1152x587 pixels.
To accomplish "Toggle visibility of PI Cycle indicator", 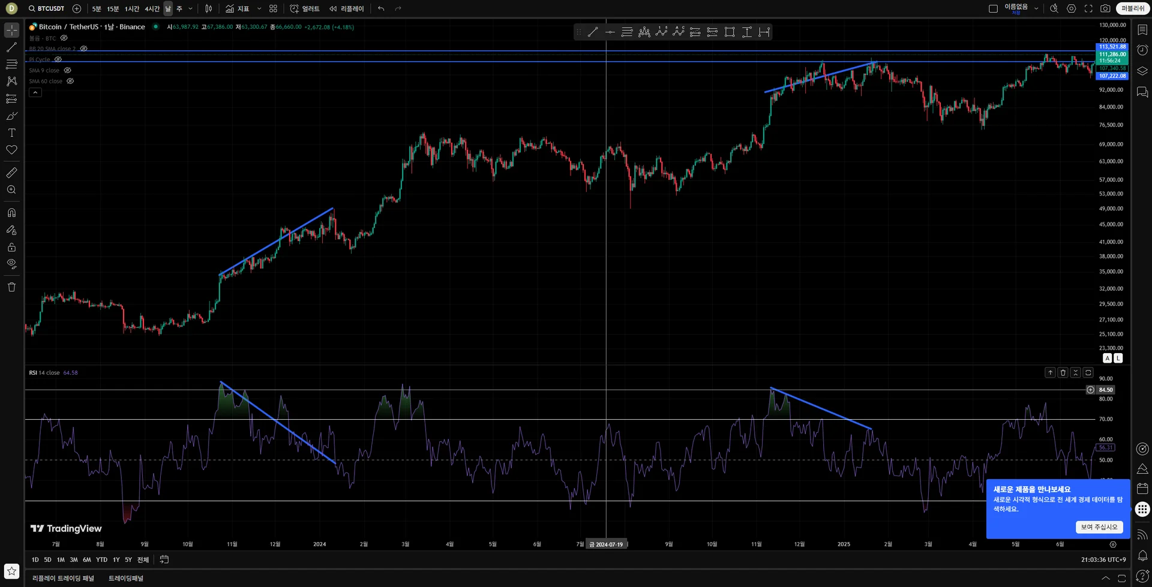I will (x=58, y=59).
